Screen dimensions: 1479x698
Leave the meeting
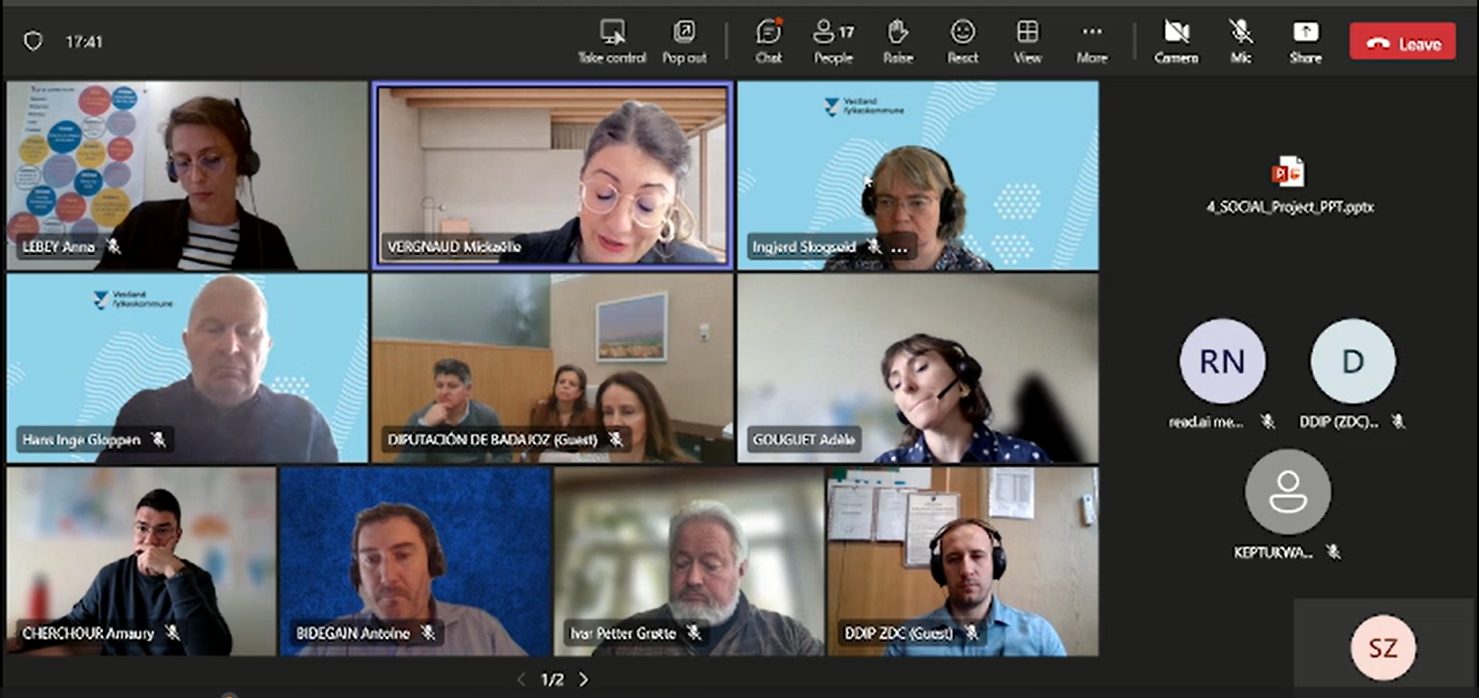tap(1403, 43)
